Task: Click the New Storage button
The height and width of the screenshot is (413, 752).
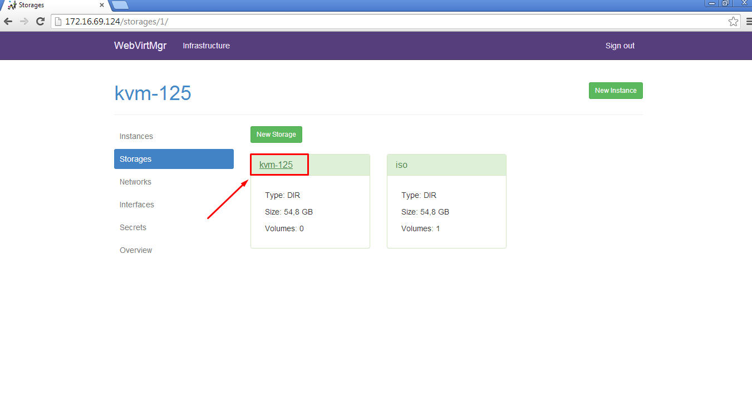Action: pyautogui.click(x=276, y=135)
